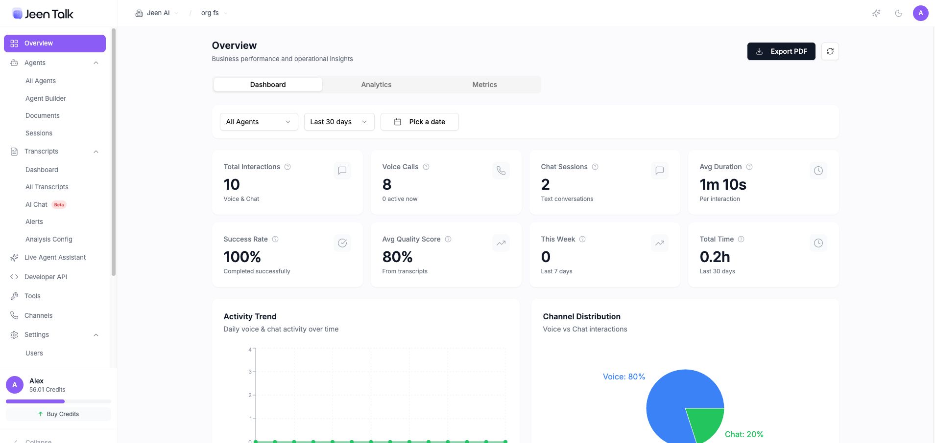Collapse the Transcripts sidebar section
Viewport: 935px width, 443px height.
(96, 152)
